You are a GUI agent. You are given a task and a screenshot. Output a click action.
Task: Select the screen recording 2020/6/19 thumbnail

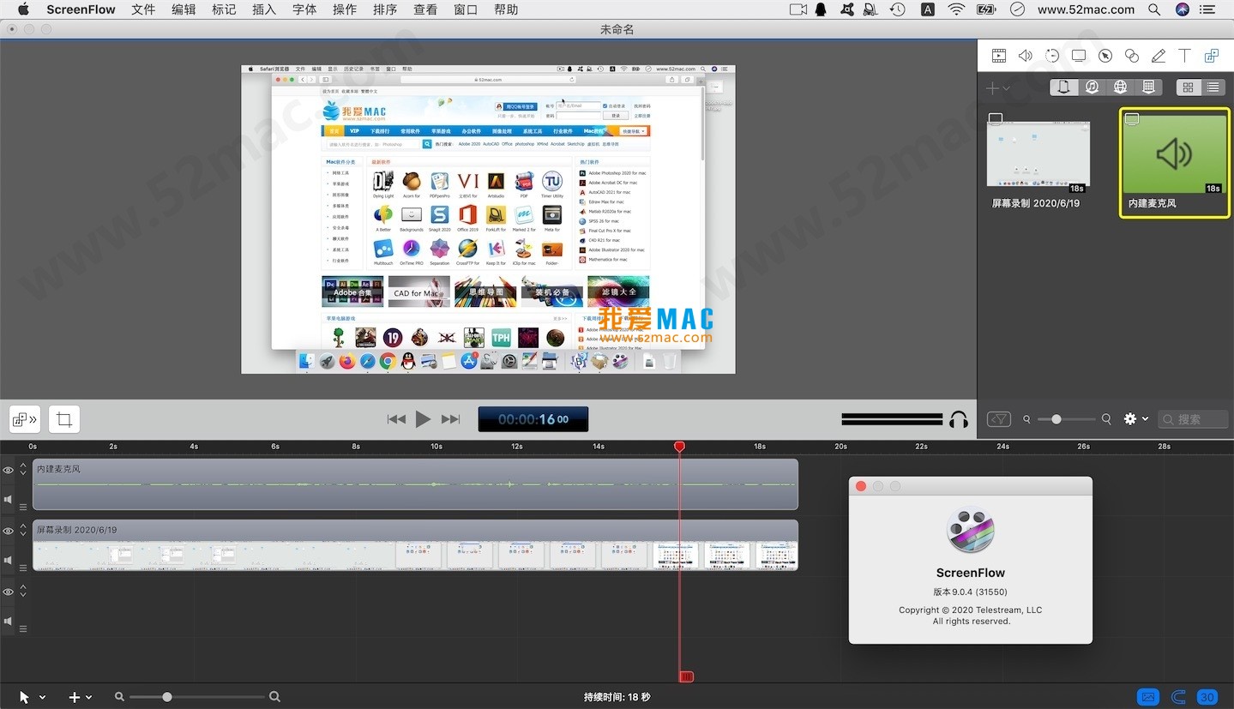pyautogui.click(x=1038, y=154)
